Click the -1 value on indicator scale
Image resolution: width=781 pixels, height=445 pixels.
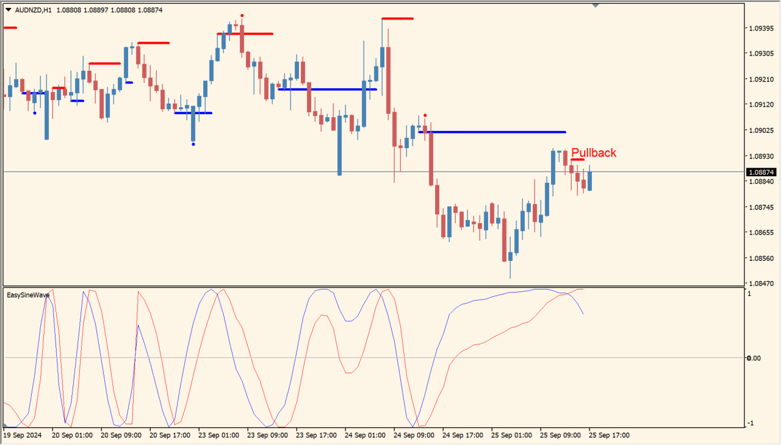(751, 423)
